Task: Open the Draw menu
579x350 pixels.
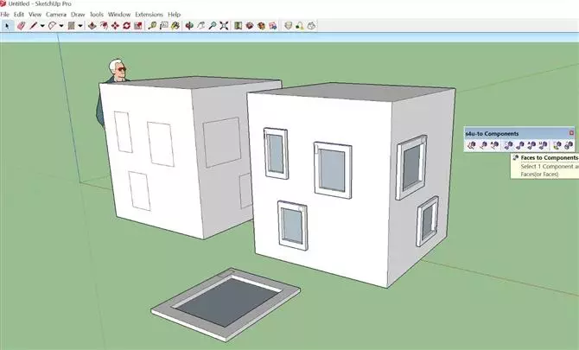Action: coord(78,15)
